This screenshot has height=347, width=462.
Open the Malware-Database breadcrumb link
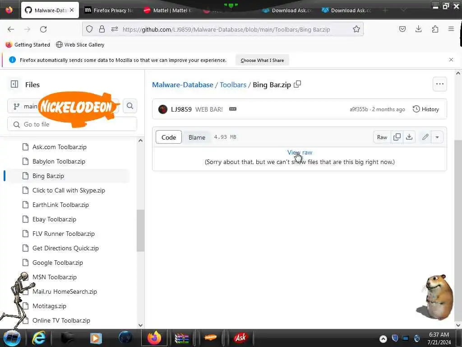point(183,84)
